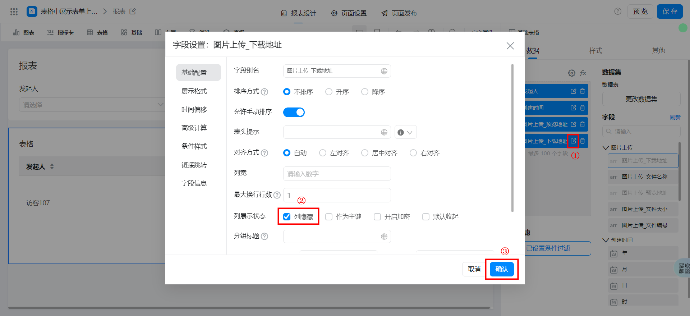Delete the 图片上传_下载地址 field chip
The image size is (690, 316).
point(583,141)
